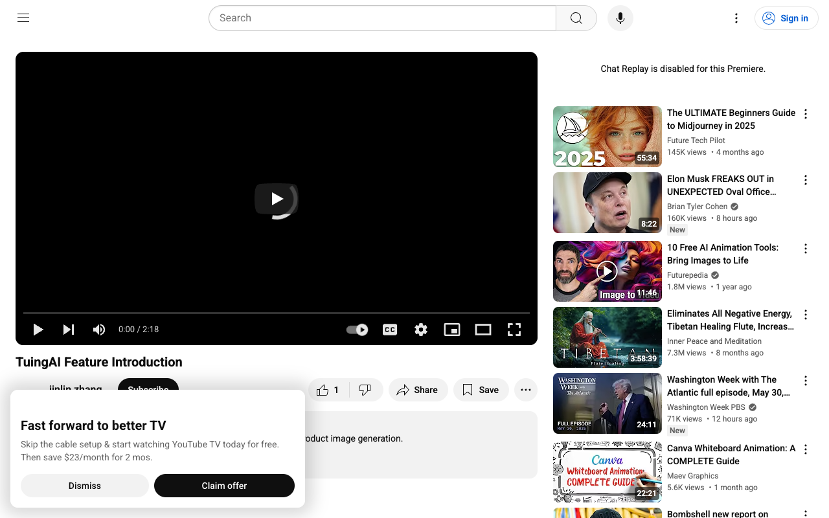Viewport: 829px width, 518px height.
Task: Open Midjourney 2025 guide thumbnail
Action: (608, 137)
